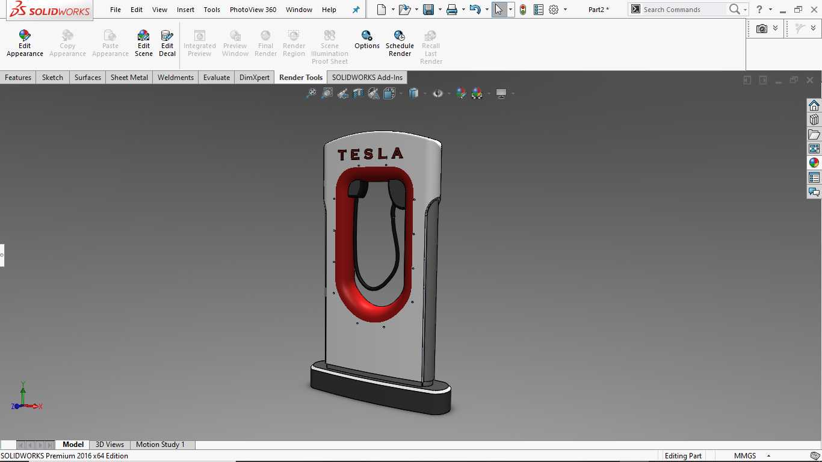The width and height of the screenshot is (822, 462).
Task: Expand the Select tool dropdown arrow
Action: coord(511,10)
